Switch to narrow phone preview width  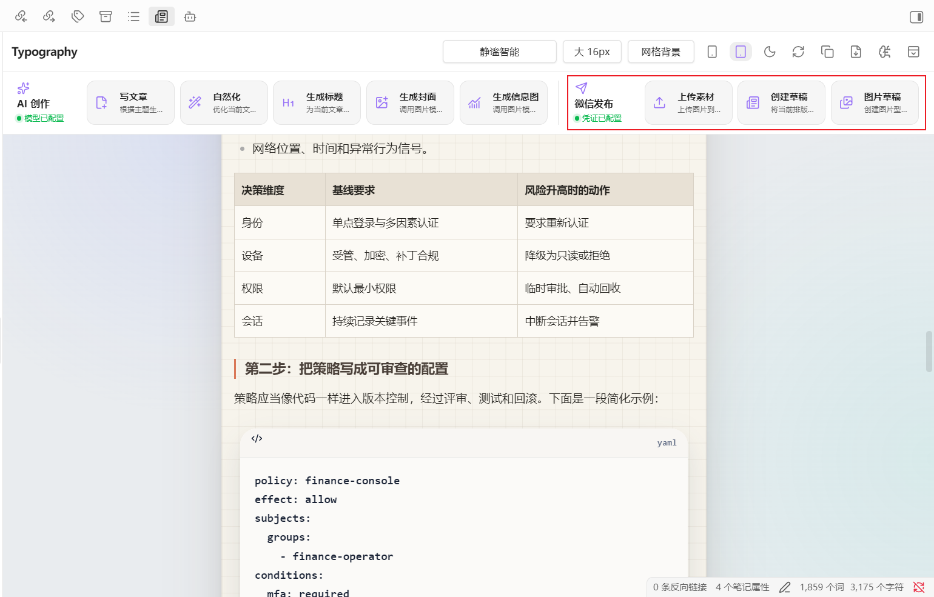click(x=712, y=52)
